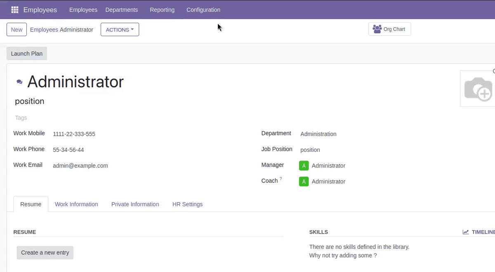Click the Manager's green avatar icon
The image size is (495, 272).
pyautogui.click(x=304, y=166)
